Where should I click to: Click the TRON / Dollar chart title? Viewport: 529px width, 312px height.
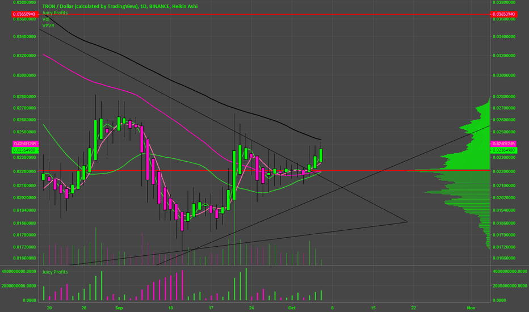(x=120, y=6)
